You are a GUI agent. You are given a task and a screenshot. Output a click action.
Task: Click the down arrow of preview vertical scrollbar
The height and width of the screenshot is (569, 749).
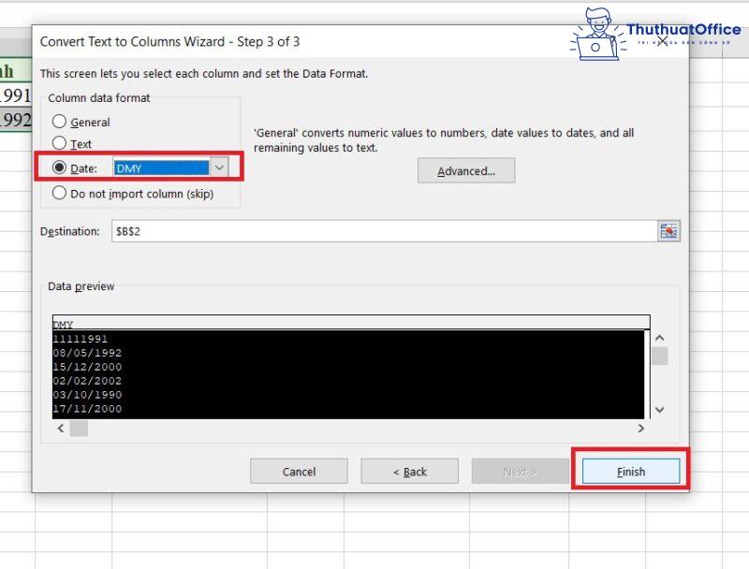[x=658, y=410]
